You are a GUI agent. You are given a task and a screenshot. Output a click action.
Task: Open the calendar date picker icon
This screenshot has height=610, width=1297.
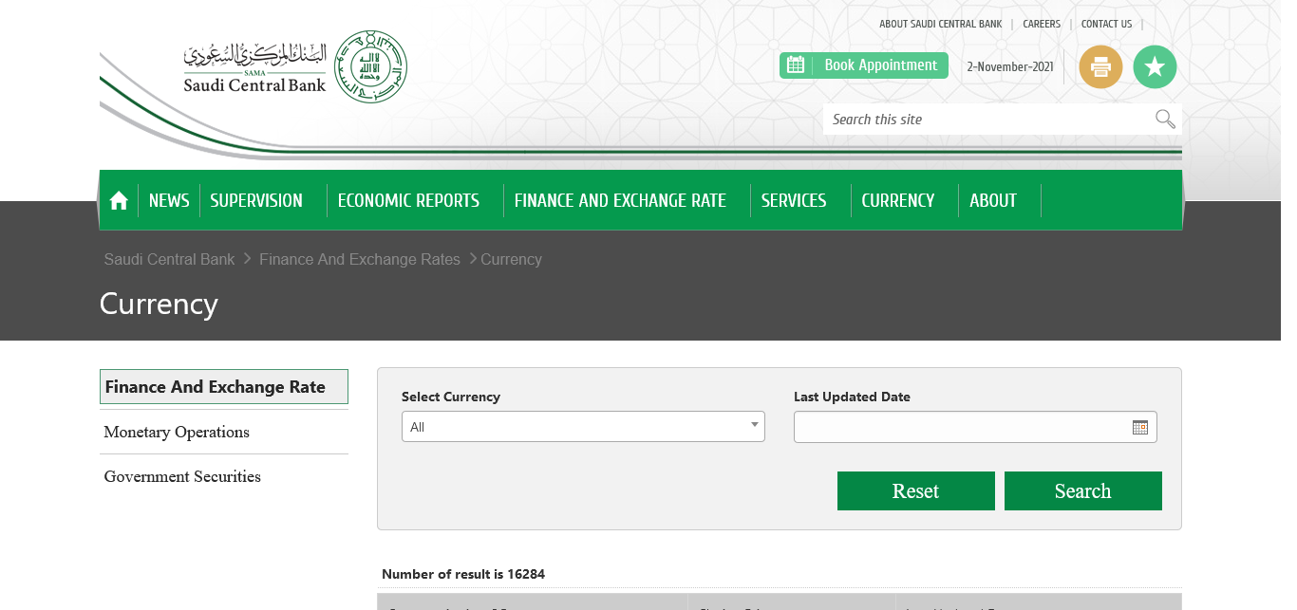[x=1140, y=427]
